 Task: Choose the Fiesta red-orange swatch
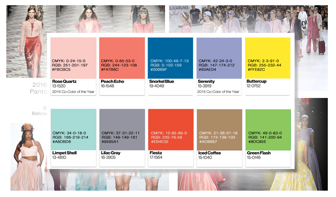(171, 129)
